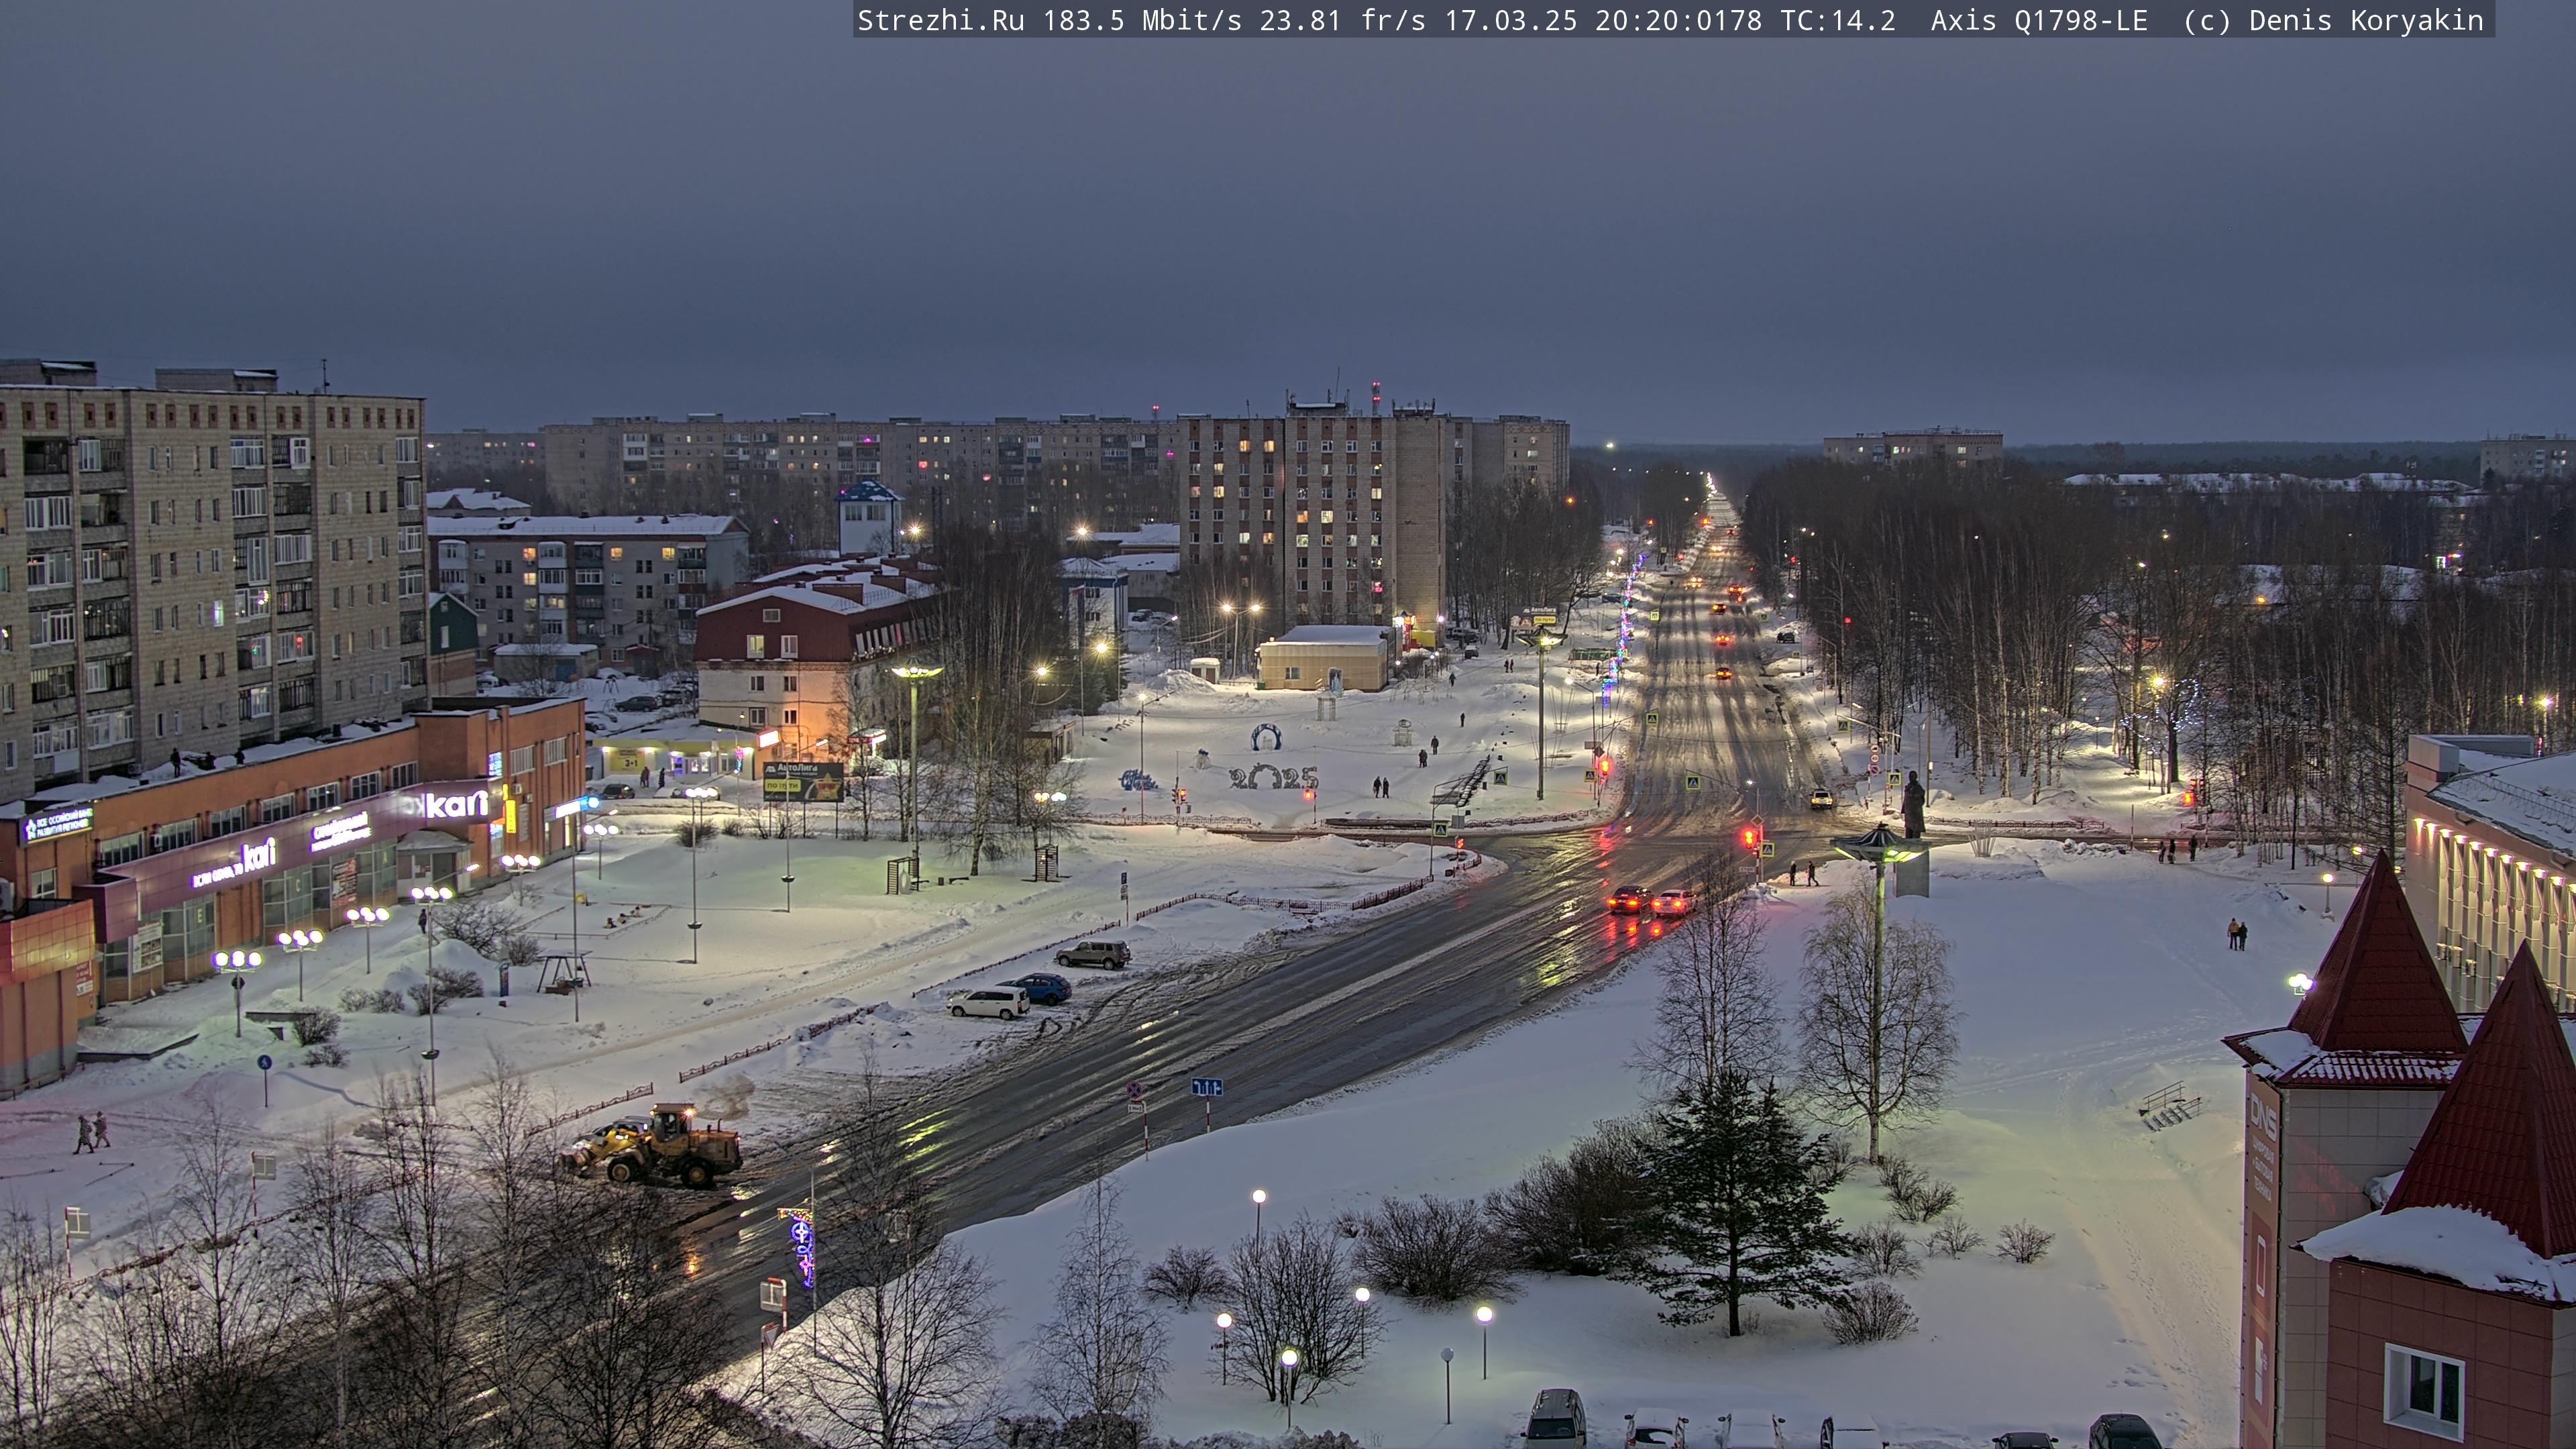The width and height of the screenshot is (2576, 1449).
Task: Click the Strezhi.Ru text in overlay
Action: pyautogui.click(x=940, y=20)
